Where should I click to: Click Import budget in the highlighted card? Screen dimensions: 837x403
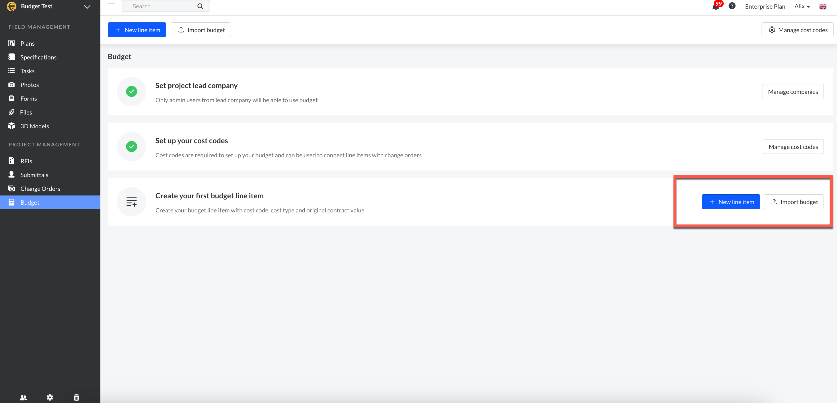point(793,202)
